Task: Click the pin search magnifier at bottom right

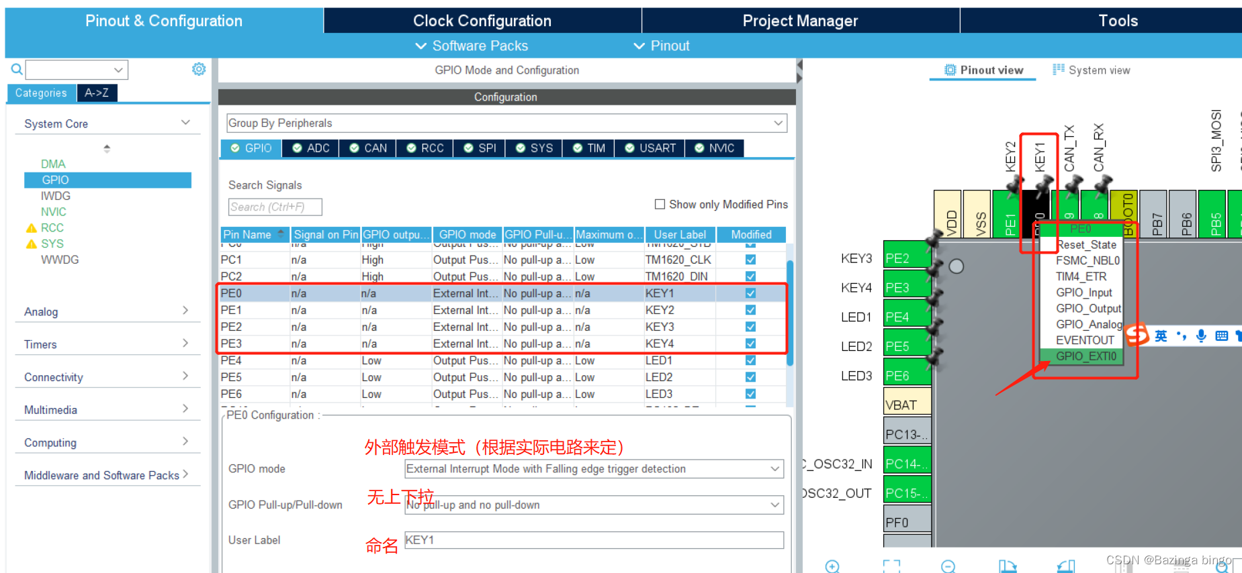Action: pyautogui.click(x=1223, y=567)
